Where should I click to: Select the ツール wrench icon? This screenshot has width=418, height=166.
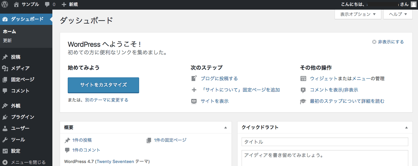[5, 140]
